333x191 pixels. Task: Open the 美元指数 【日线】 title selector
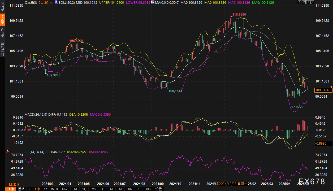pos(36,2)
